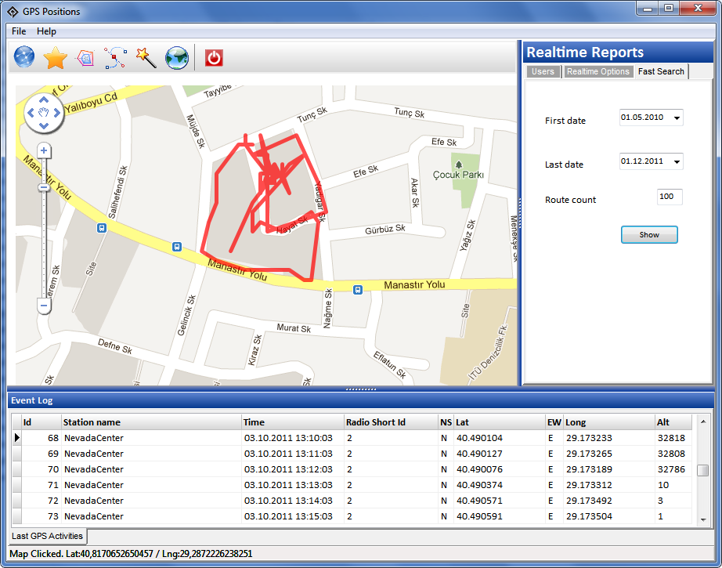722x568 pixels.
Task: Click the Id 73 cell
Action: [42, 516]
